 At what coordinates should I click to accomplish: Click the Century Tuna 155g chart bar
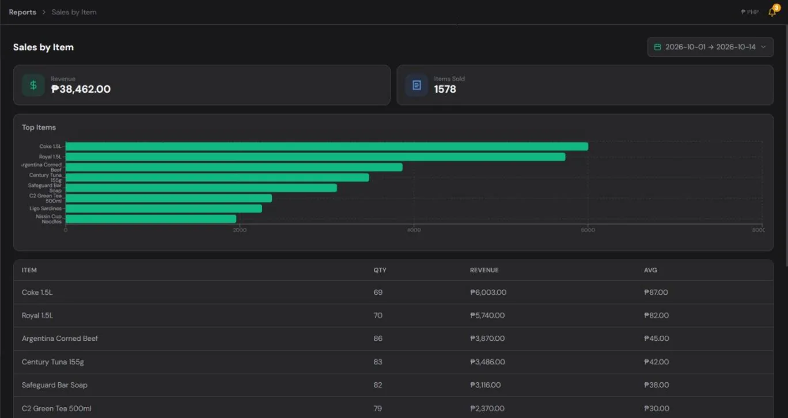coord(217,177)
